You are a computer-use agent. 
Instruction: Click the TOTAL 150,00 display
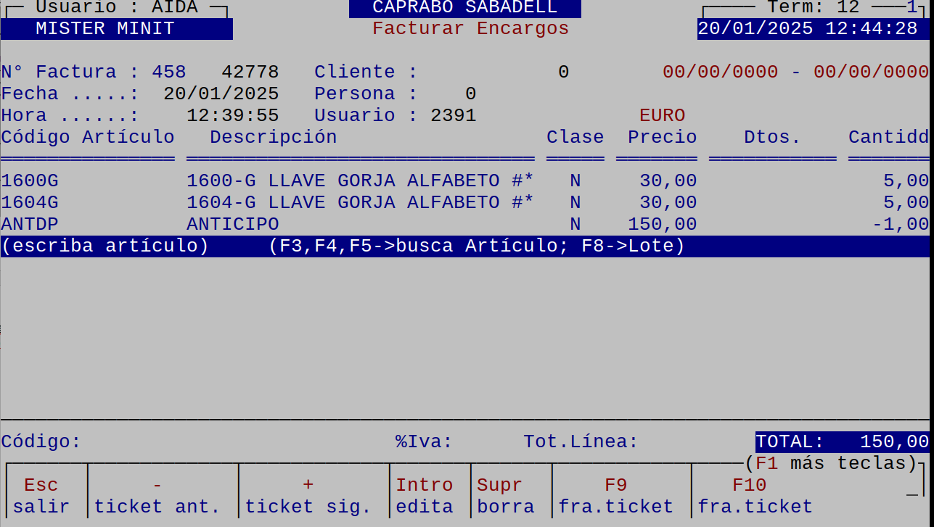(840, 441)
